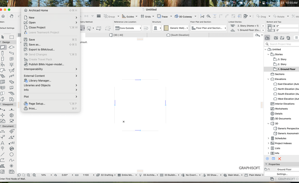Open the New submenu
299x183 pixels.
[50, 18]
